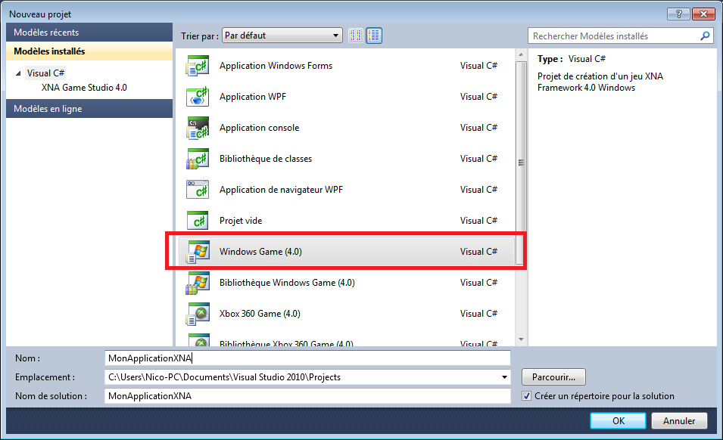Select the Application Windows Forms template icon
This screenshot has width=723, height=440.
(198, 66)
